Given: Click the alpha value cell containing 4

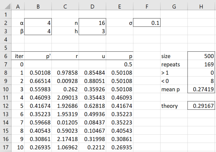Looking at the screenshot, I should coord(38,23).
